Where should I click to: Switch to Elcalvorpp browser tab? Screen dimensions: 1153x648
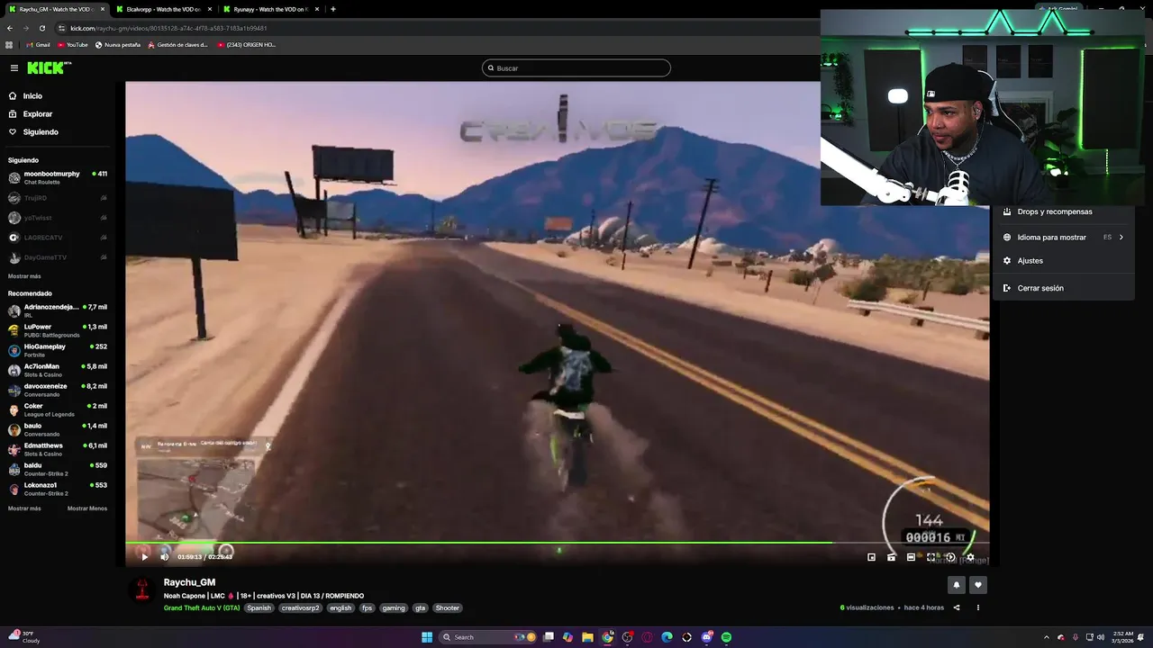163,9
